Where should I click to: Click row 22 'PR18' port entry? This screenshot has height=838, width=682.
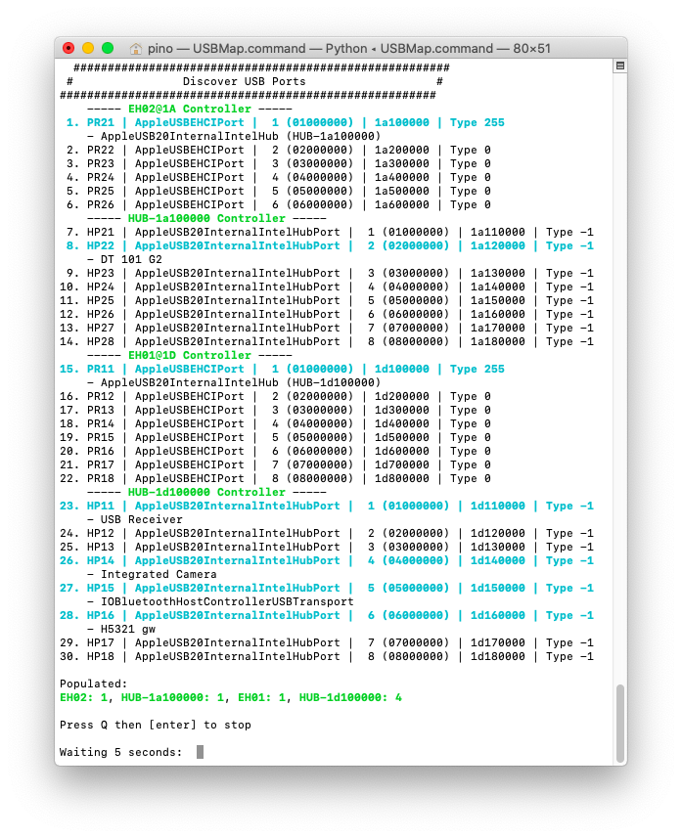tap(275, 479)
